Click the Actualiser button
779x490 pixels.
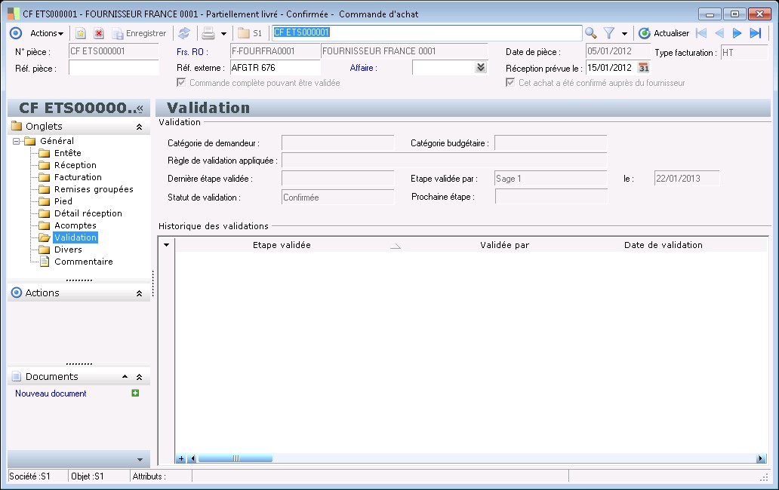click(664, 33)
